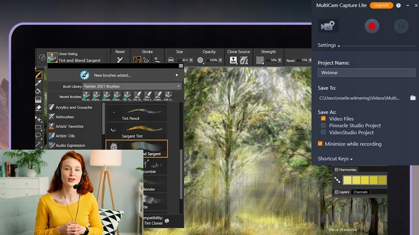Open the brush panel options menu icon
Image resolution: width=419 pixels, height=235 pixels.
[x=181, y=66]
